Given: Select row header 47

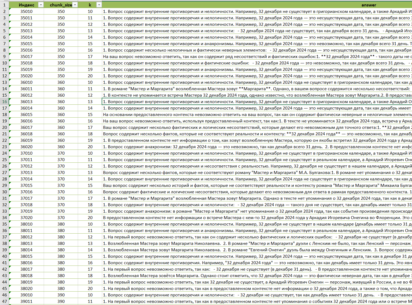Looking at the screenshot, I should [x=4, y=301].
